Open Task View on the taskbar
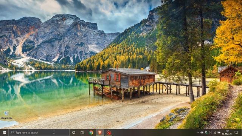The height and width of the screenshot is (136, 242). tap(82, 133)
